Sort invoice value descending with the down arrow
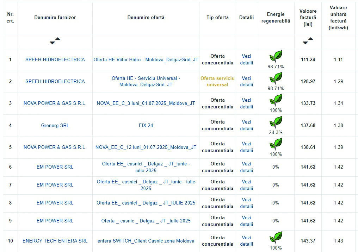Viewport: 358px width, 252px height. coord(305,43)
